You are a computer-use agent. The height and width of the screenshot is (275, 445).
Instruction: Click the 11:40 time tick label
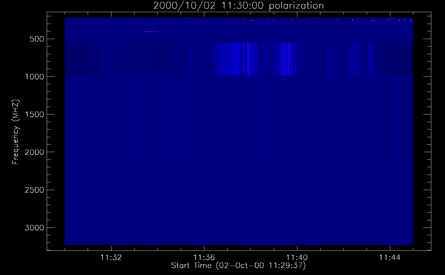coord(297,258)
